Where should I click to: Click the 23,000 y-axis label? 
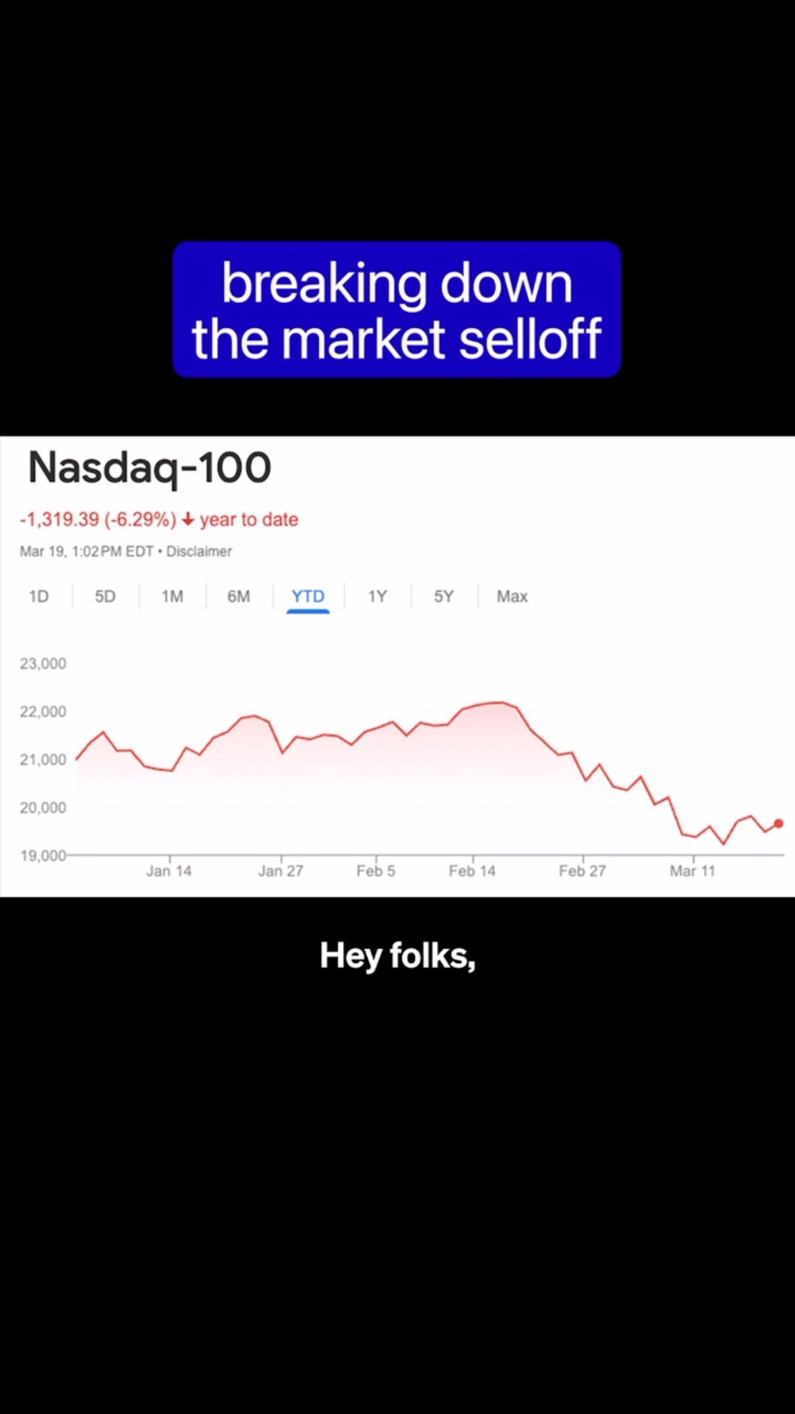(x=43, y=664)
